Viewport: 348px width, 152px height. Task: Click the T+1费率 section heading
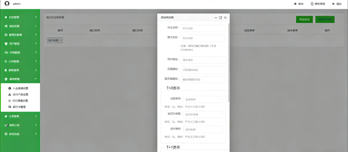[x=173, y=148]
